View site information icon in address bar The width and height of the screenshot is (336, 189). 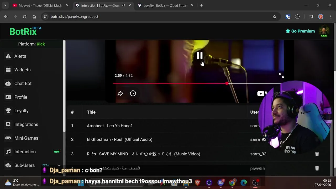(x=45, y=17)
